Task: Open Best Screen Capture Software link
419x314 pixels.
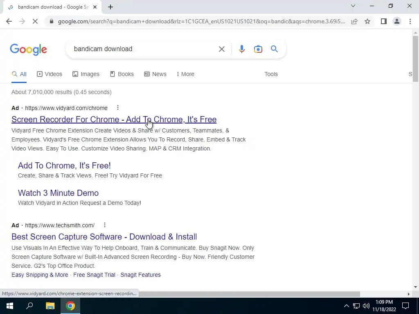Action: (x=104, y=237)
